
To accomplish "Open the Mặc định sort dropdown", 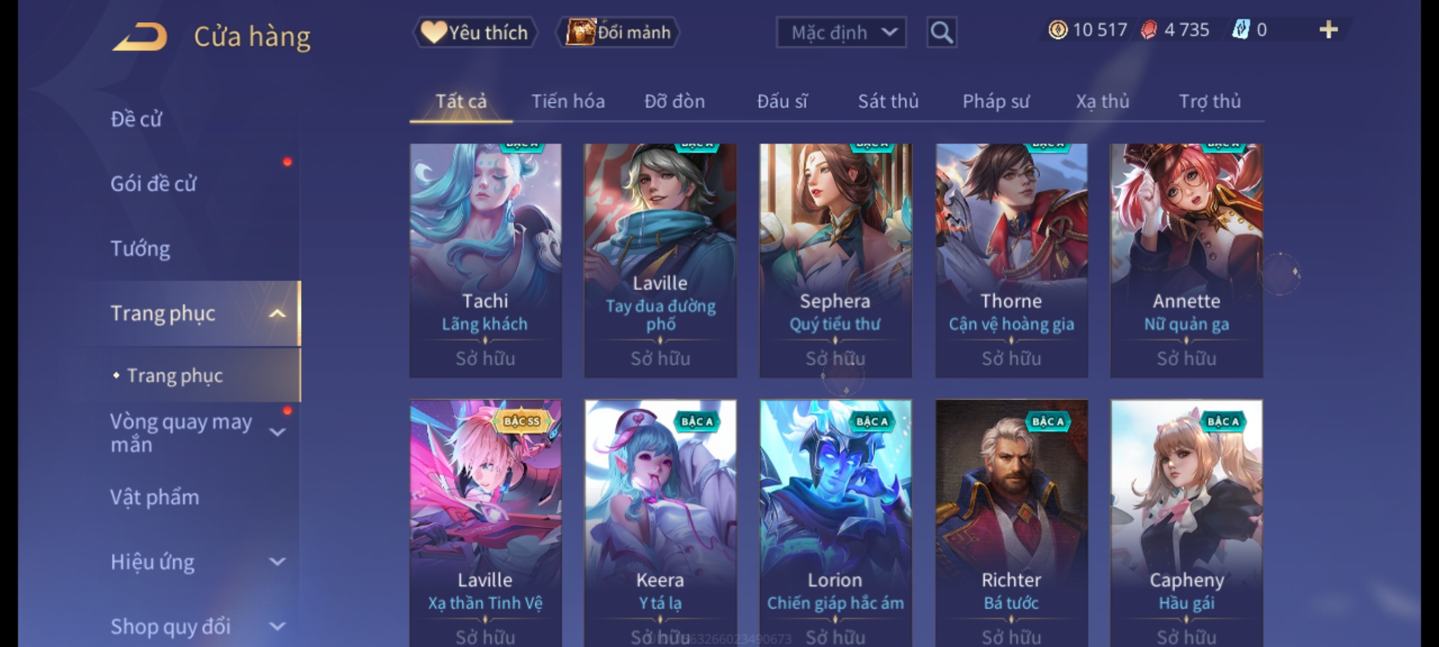I will click(x=841, y=32).
